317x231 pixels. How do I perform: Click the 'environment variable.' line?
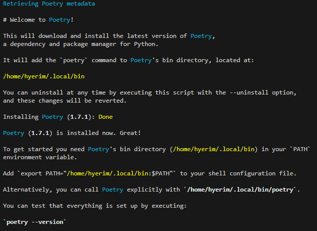click(40, 157)
